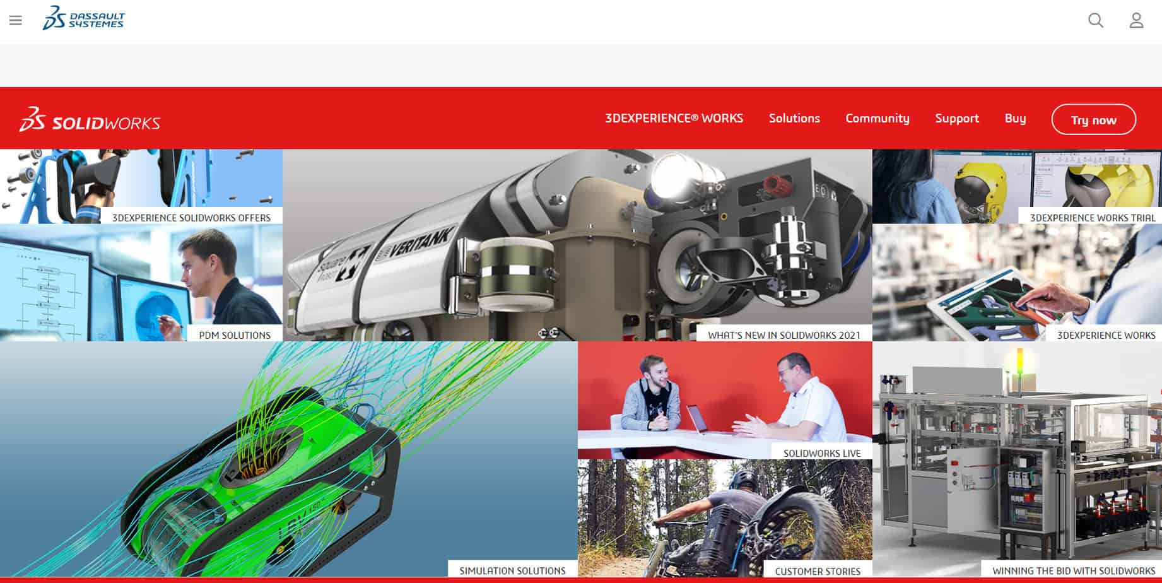Click the Dassault Systèmes logo
This screenshot has width=1162, height=583.
tap(84, 19)
